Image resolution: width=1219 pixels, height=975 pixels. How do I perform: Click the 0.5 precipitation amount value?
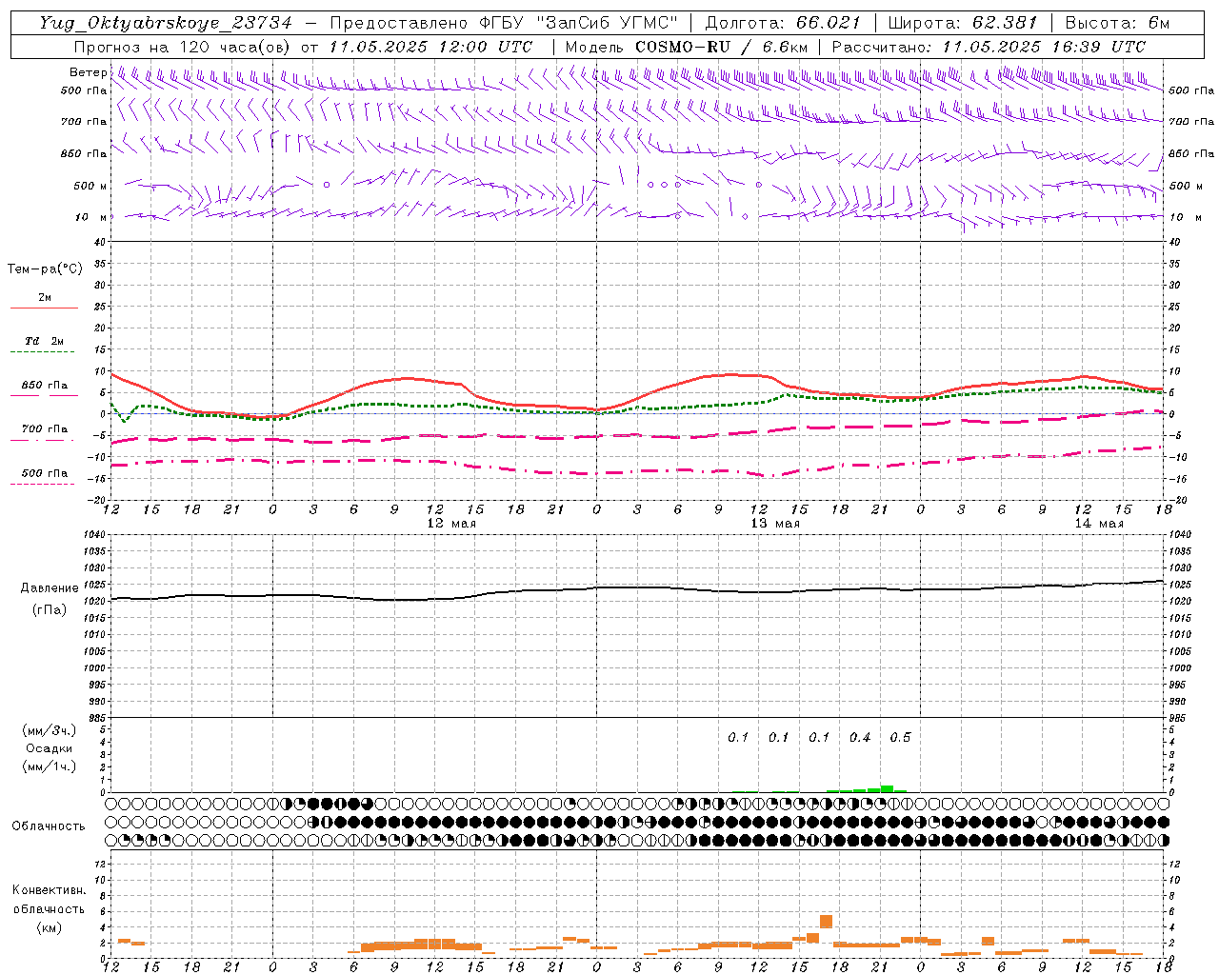(x=900, y=737)
